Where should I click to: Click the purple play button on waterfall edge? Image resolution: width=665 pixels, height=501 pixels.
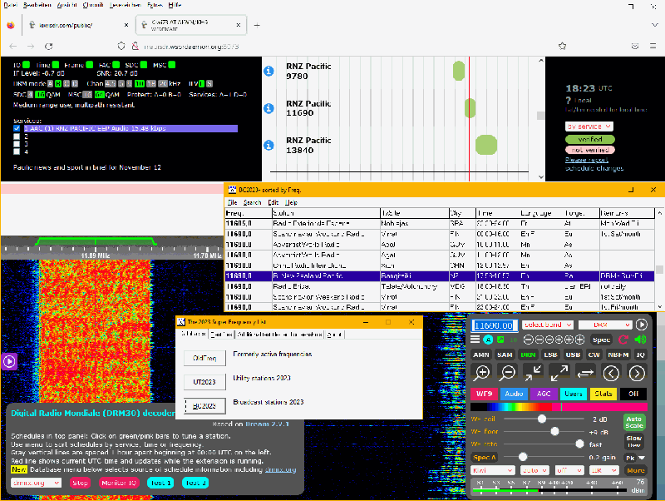8,361
